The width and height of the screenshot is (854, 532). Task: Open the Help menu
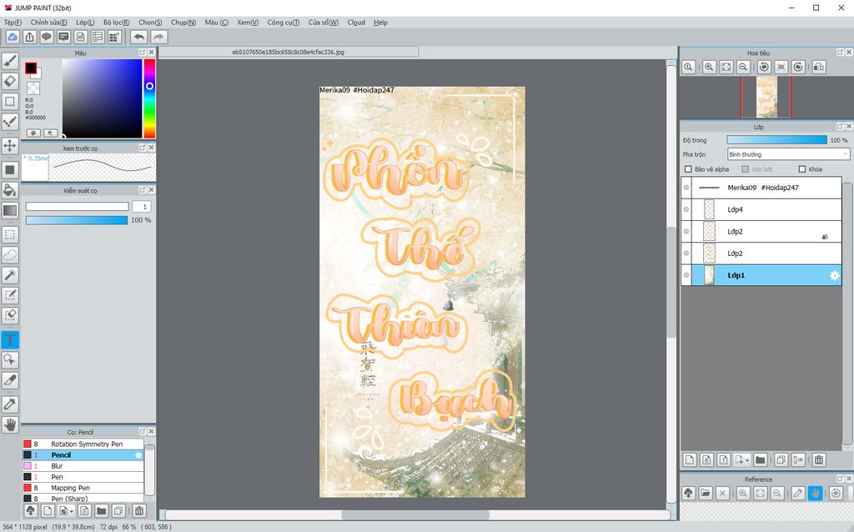coord(380,23)
